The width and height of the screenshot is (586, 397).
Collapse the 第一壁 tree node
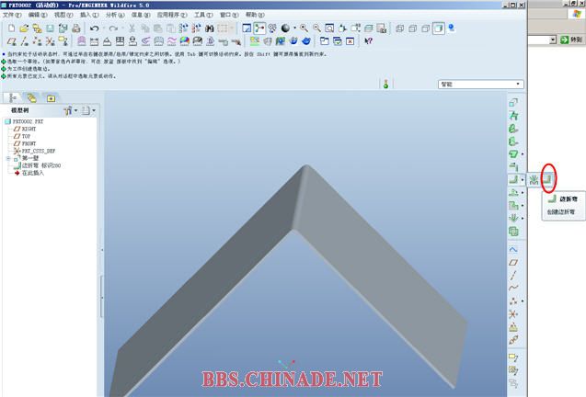point(8,159)
